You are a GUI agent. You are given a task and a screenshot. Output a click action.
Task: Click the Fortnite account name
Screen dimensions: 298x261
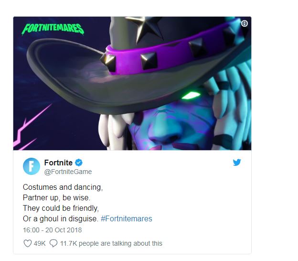pos(58,163)
